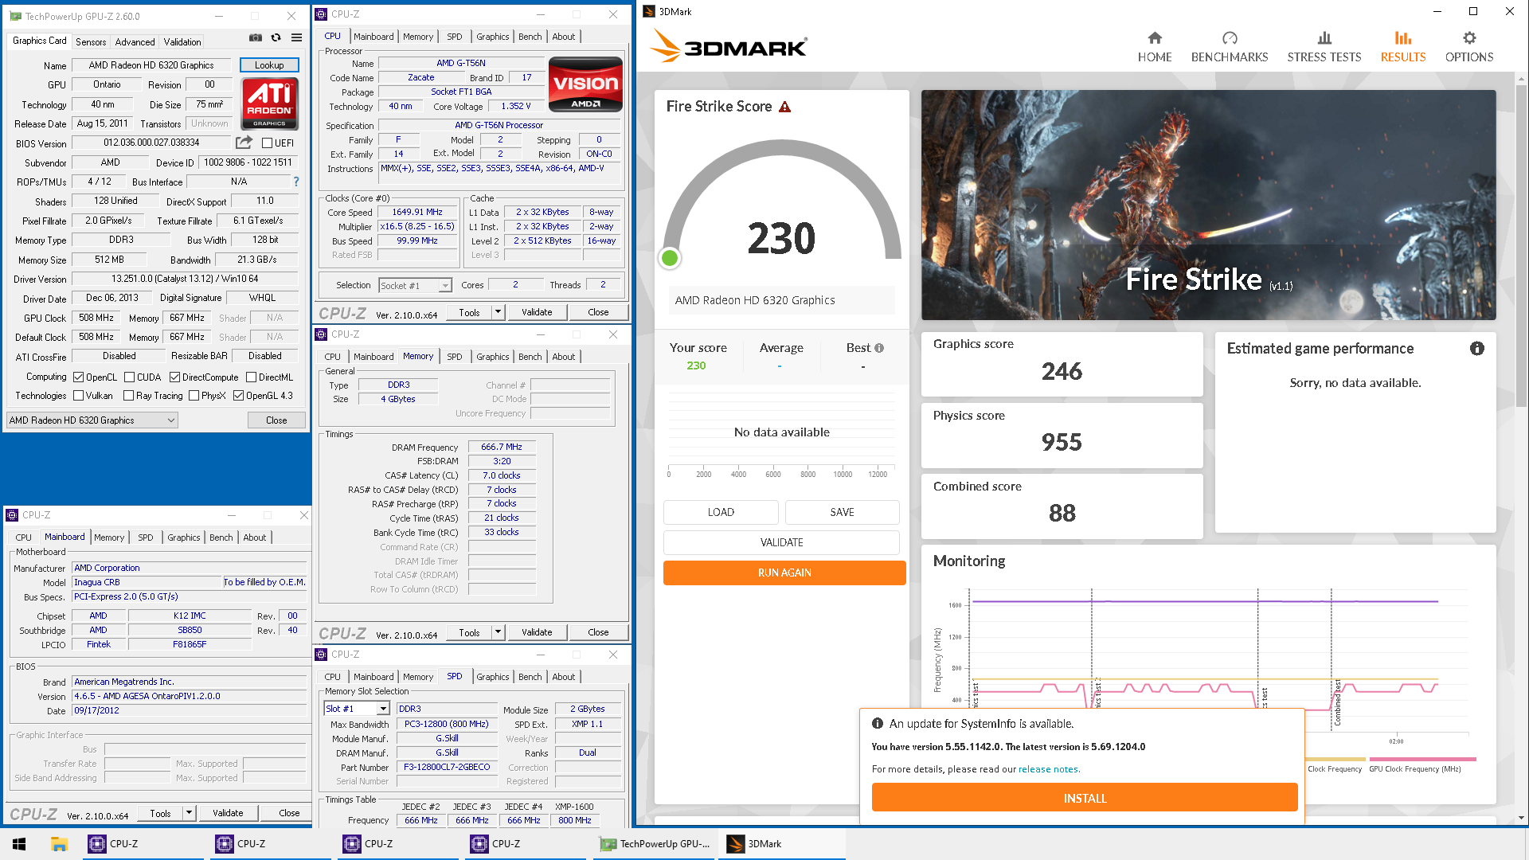The image size is (1529, 860).
Task: Switch to the Sensors tab in GPU-Z
Action: pyautogui.click(x=91, y=42)
